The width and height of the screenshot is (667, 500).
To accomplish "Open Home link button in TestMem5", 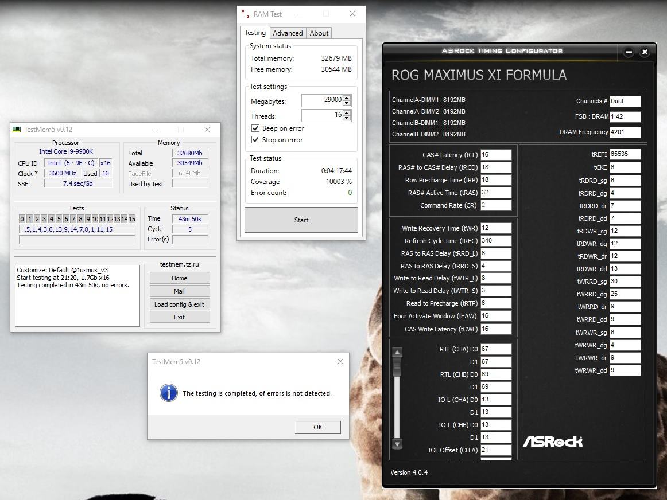I will coord(180,278).
